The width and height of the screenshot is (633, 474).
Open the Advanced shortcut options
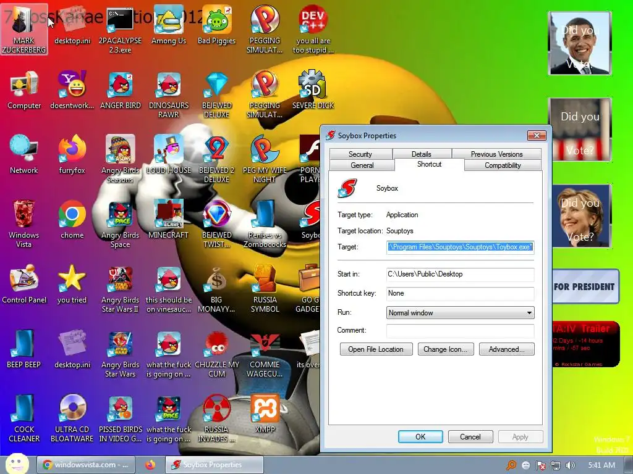507,349
